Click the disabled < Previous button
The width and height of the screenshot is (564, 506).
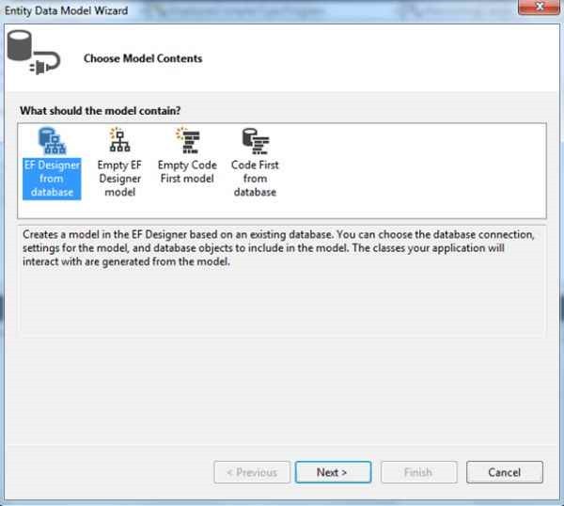pos(252,472)
